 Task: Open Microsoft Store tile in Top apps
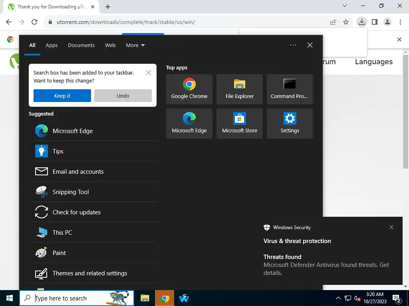coord(240,124)
